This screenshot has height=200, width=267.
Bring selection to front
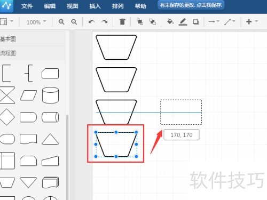pyautogui.click(x=140, y=22)
